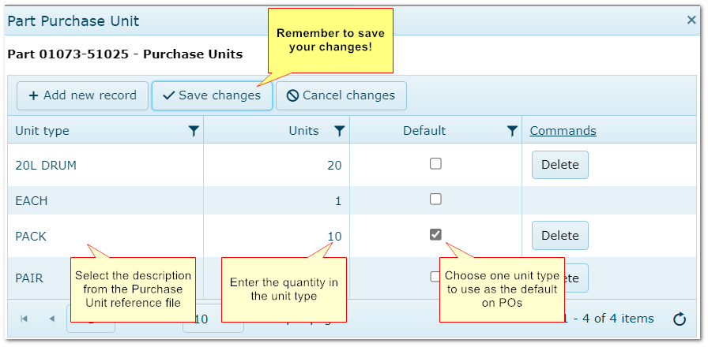This screenshot has width=708, height=347.
Task: Select the EACH unit type cell
Action: (32, 201)
